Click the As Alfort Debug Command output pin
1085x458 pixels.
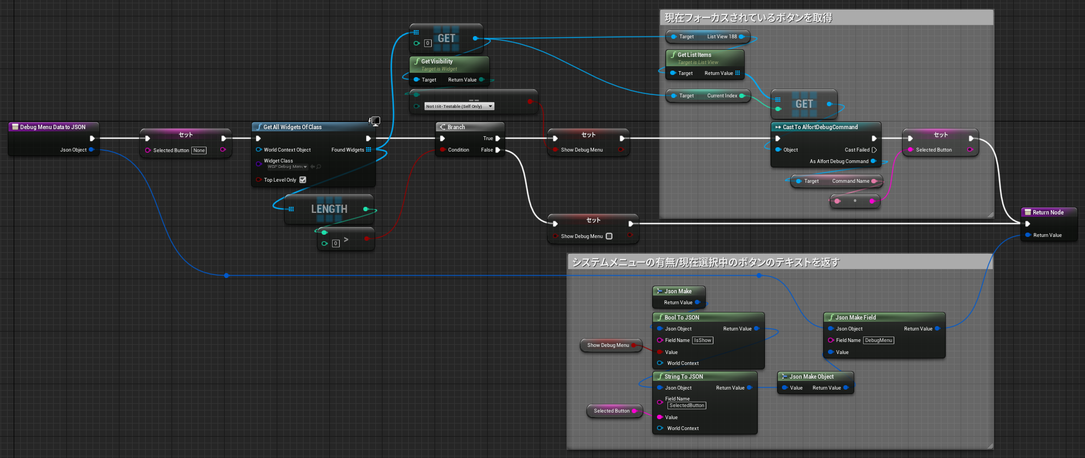coord(873,161)
